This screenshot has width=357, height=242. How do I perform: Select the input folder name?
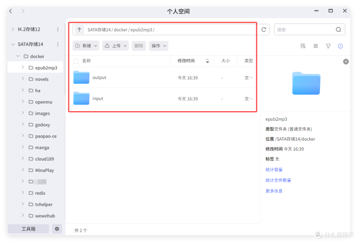coord(98,98)
